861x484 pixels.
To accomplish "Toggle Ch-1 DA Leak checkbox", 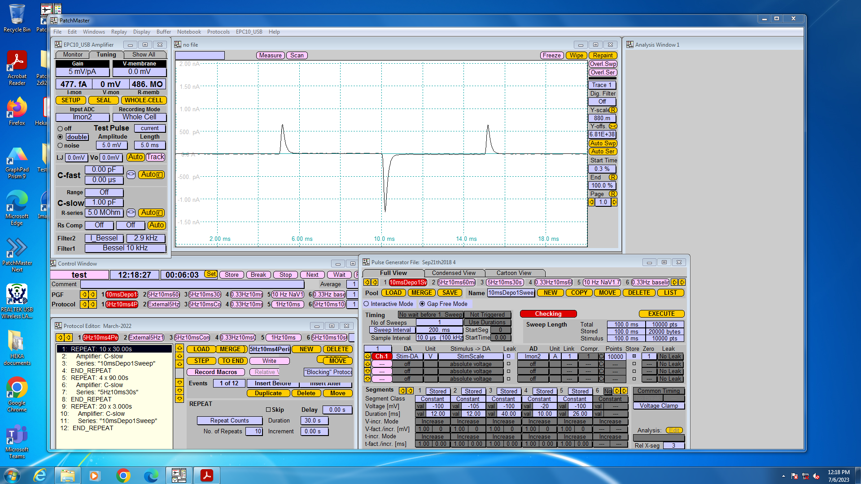I will (x=509, y=356).
